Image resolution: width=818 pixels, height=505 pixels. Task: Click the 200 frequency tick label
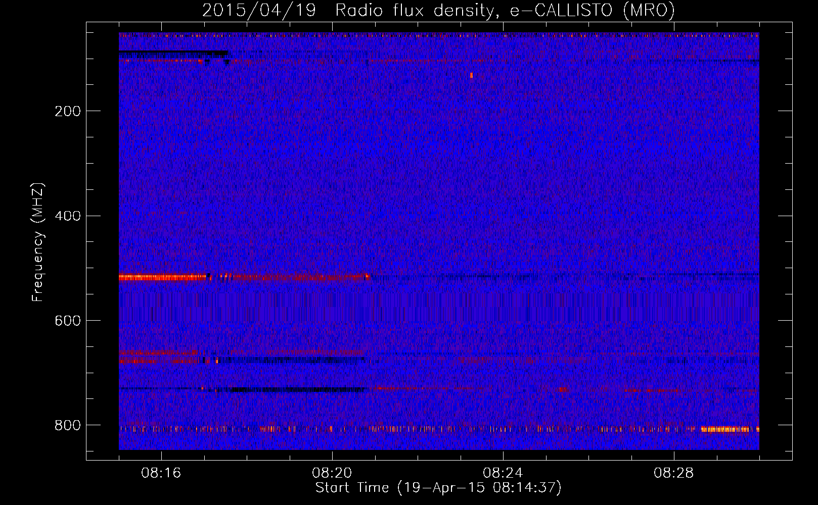68,111
